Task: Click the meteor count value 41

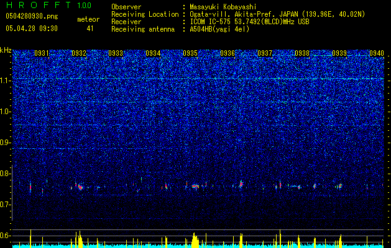Action: tap(90, 29)
